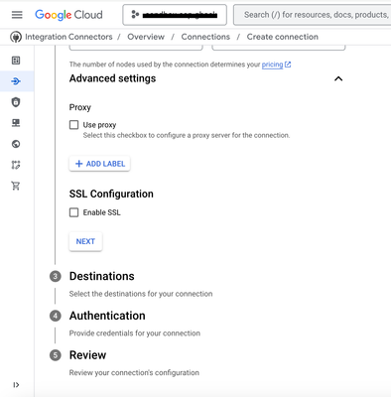Open step 5 Review

pyautogui.click(x=87, y=355)
